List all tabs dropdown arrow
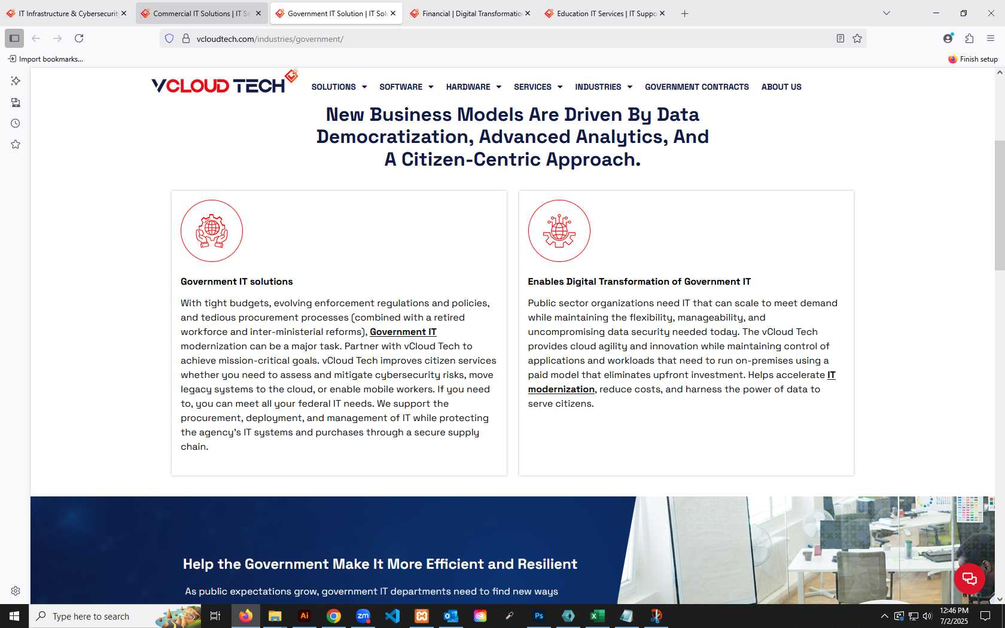 (x=887, y=13)
